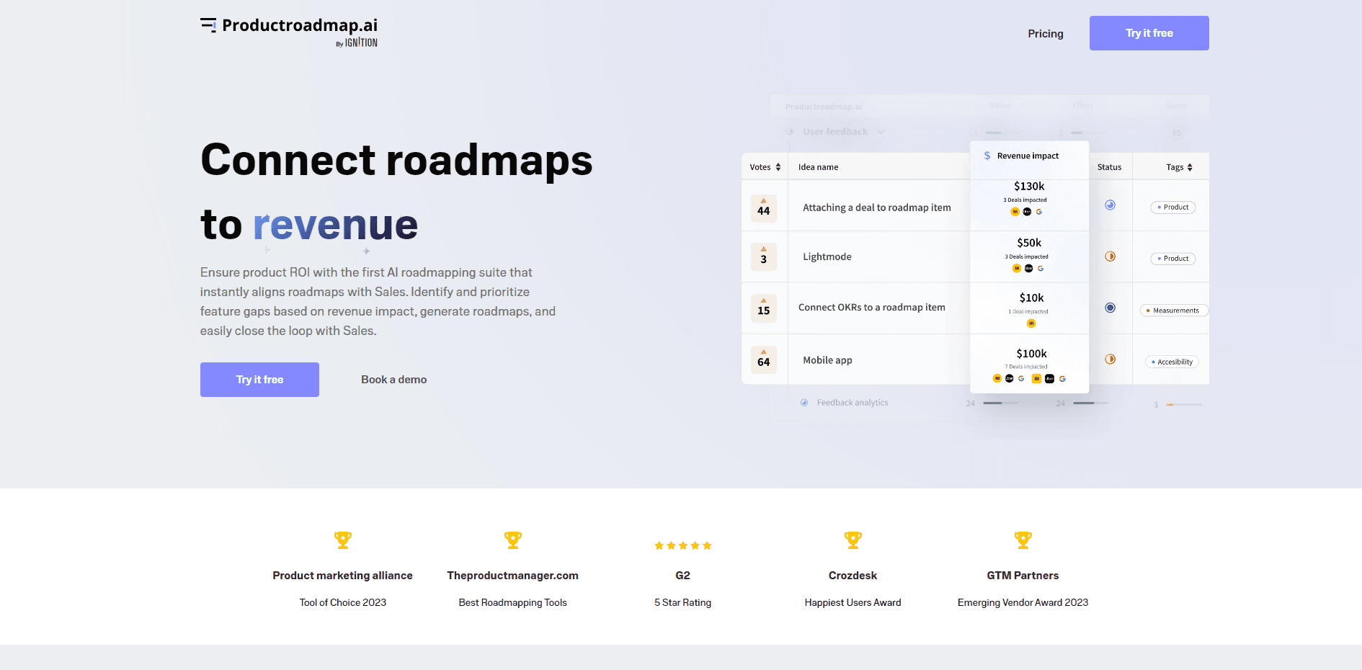Click the trophy above Crozdesk award
Image resolution: width=1362 pixels, height=670 pixels.
[x=853, y=539]
